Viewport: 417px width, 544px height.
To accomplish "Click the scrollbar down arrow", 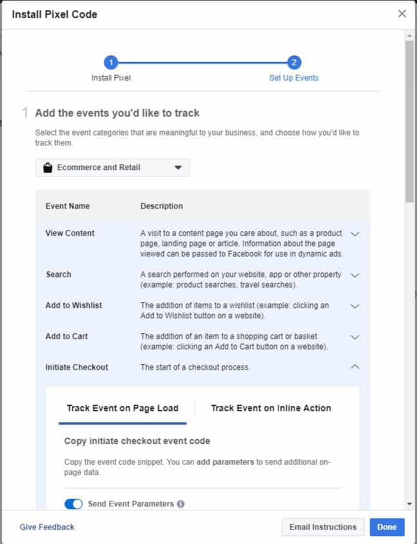I will (x=409, y=504).
